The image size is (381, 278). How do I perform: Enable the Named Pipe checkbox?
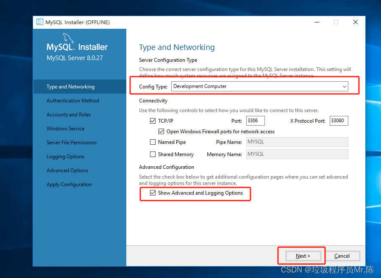pos(153,142)
